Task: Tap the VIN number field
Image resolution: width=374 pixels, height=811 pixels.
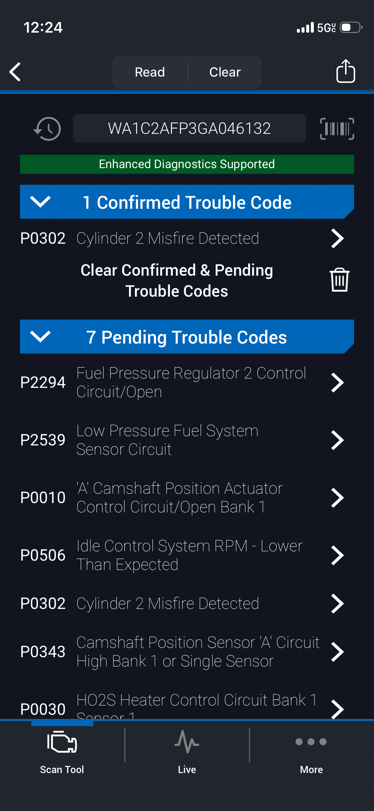Action: pyautogui.click(x=189, y=129)
